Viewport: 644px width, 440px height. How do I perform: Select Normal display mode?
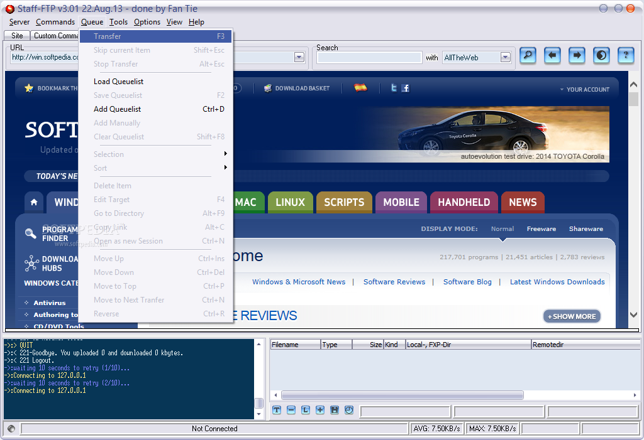502,229
